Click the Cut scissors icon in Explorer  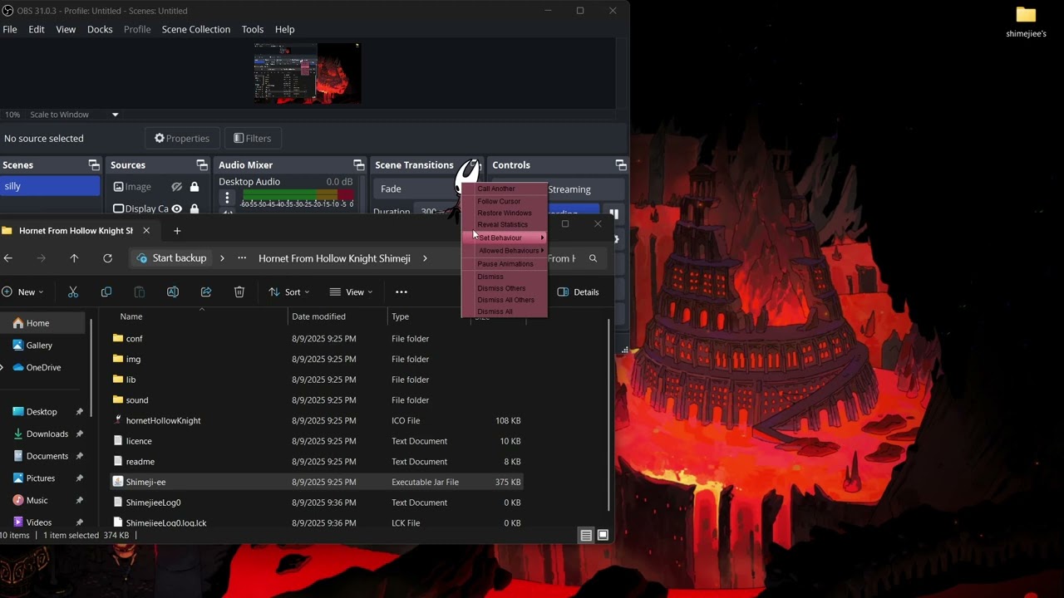pos(73,292)
